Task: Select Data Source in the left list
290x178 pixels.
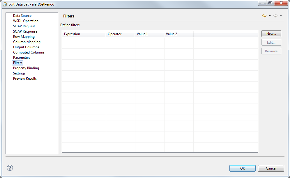Action: (22, 16)
